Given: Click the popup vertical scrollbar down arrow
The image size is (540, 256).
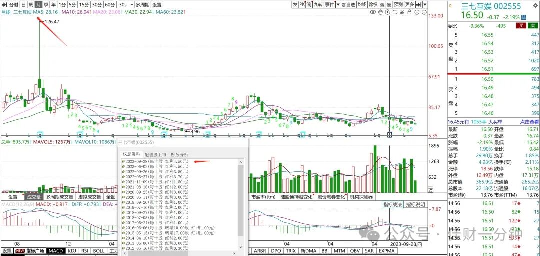Looking at the screenshot, I should (x=240, y=247).
